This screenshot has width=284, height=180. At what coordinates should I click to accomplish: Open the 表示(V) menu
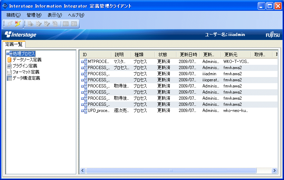(55, 15)
